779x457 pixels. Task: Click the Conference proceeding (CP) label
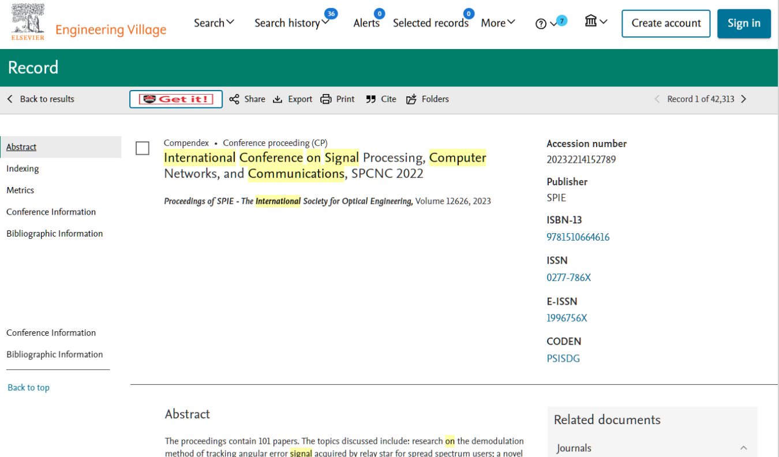(x=275, y=143)
